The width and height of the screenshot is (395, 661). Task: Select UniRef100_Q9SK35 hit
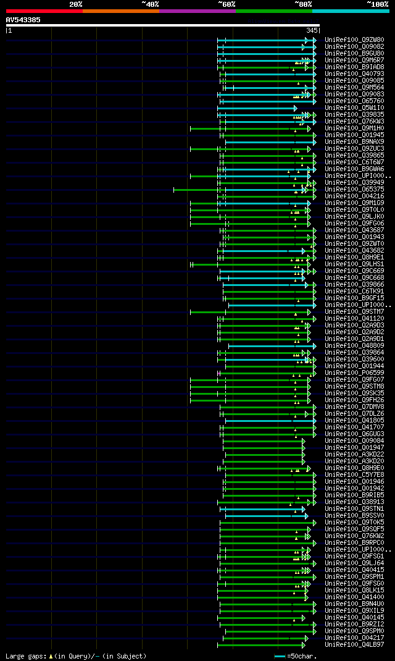354,394
